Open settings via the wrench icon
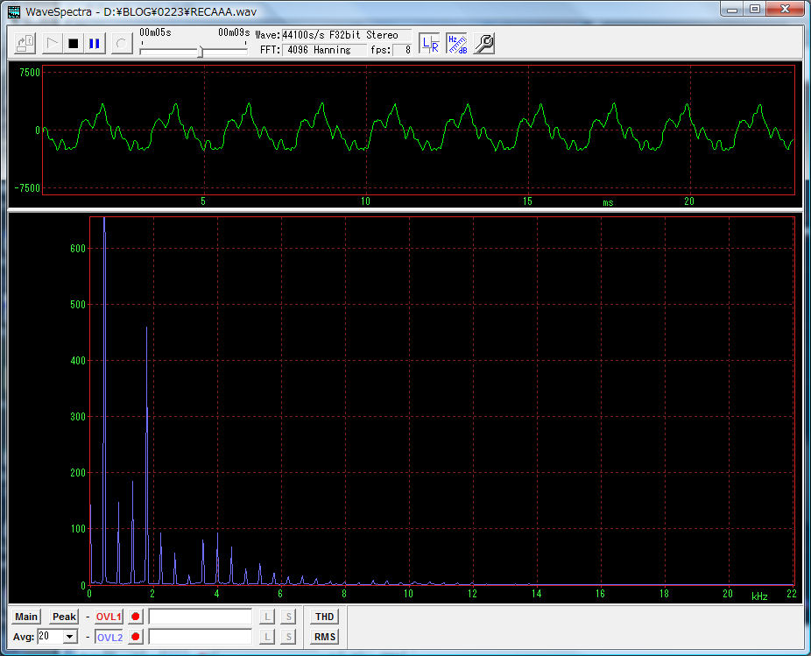This screenshot has height=656, width=811. 484,44
